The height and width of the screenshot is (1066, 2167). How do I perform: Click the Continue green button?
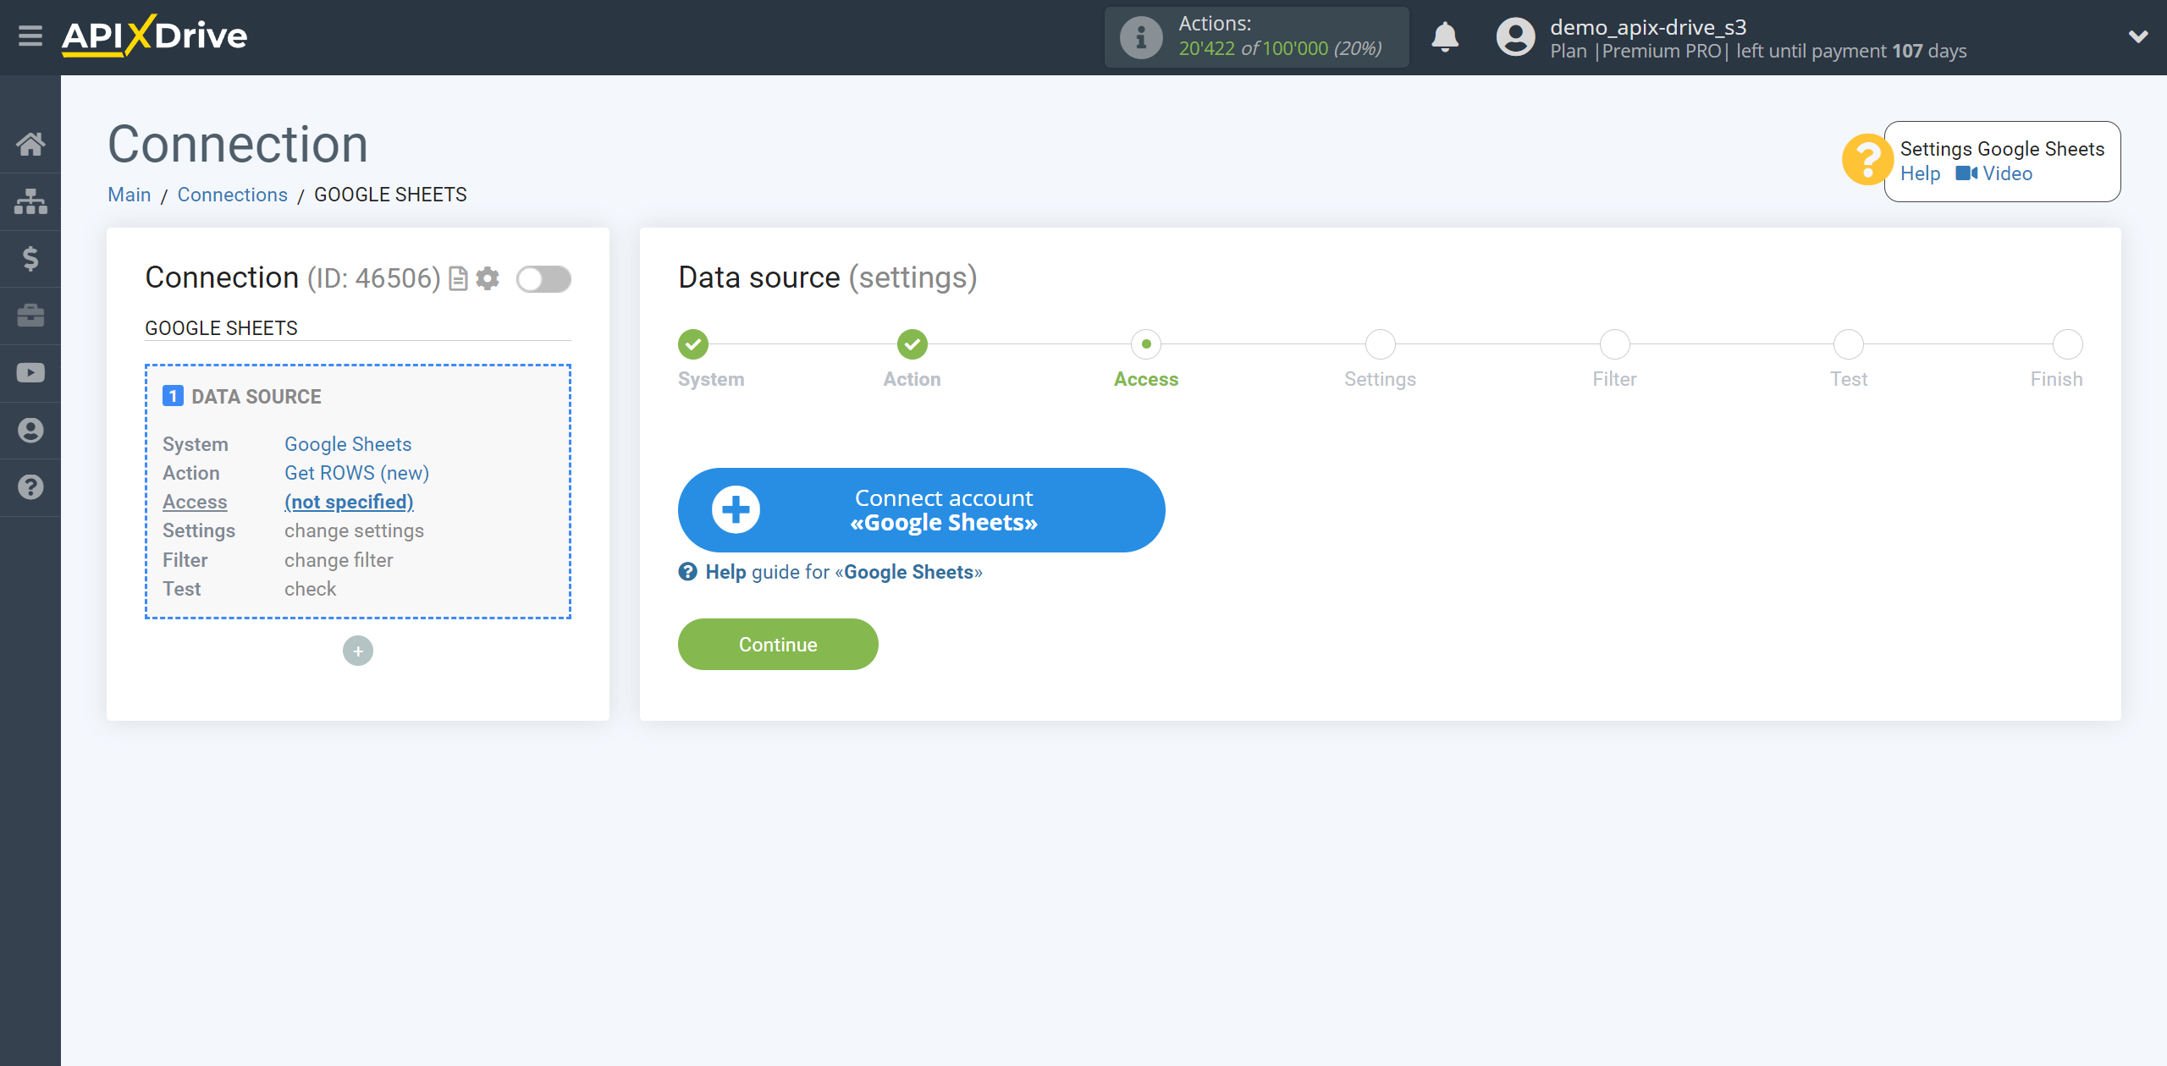(778, 644)
